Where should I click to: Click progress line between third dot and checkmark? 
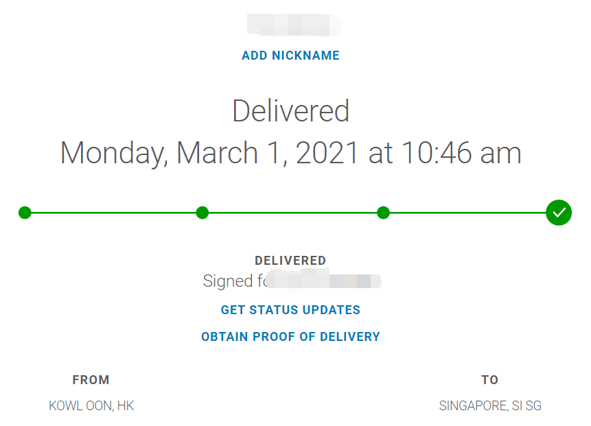point(467,213)
